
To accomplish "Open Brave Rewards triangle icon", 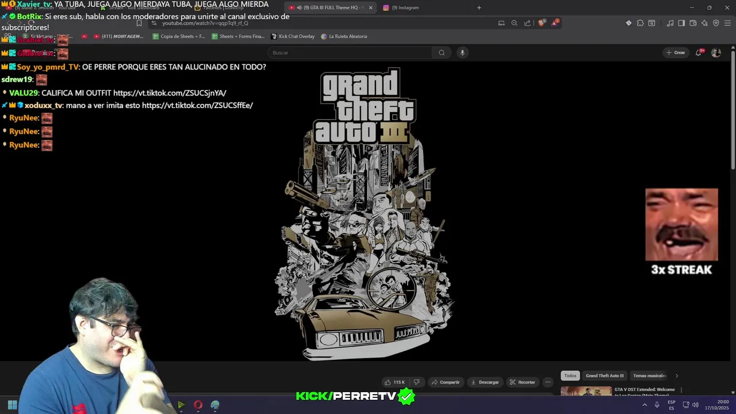I will pos(555,23).
